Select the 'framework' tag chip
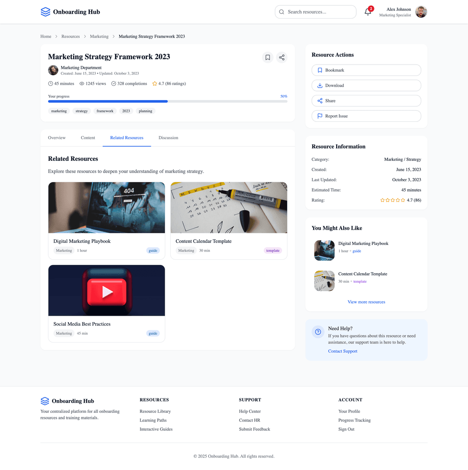Image resolution: width=468 pixels, height=470 pixels. point(105,111)
